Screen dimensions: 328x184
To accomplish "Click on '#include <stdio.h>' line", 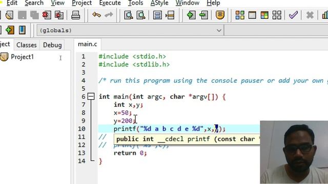I will pos(132,57).
